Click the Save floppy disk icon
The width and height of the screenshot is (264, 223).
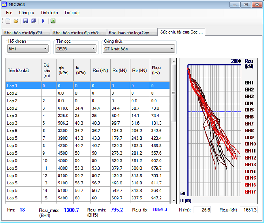click(x=25, y=21)
